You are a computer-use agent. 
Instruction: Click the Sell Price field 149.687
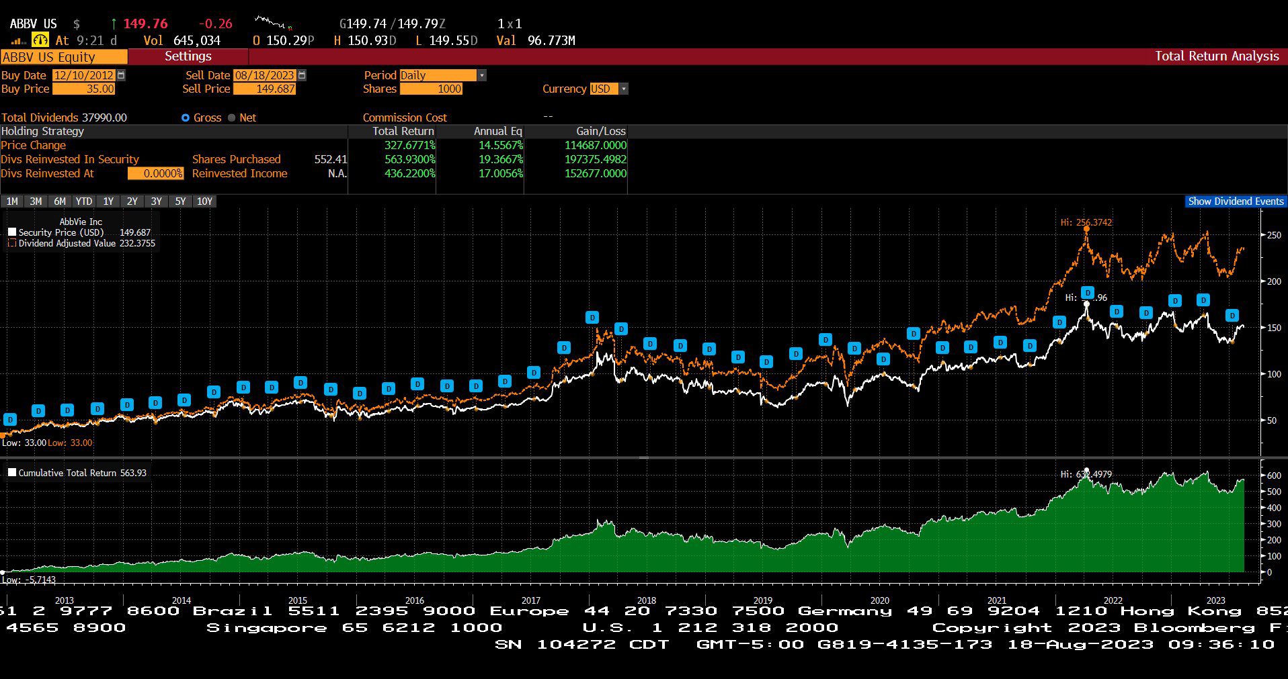coord(265,89)
